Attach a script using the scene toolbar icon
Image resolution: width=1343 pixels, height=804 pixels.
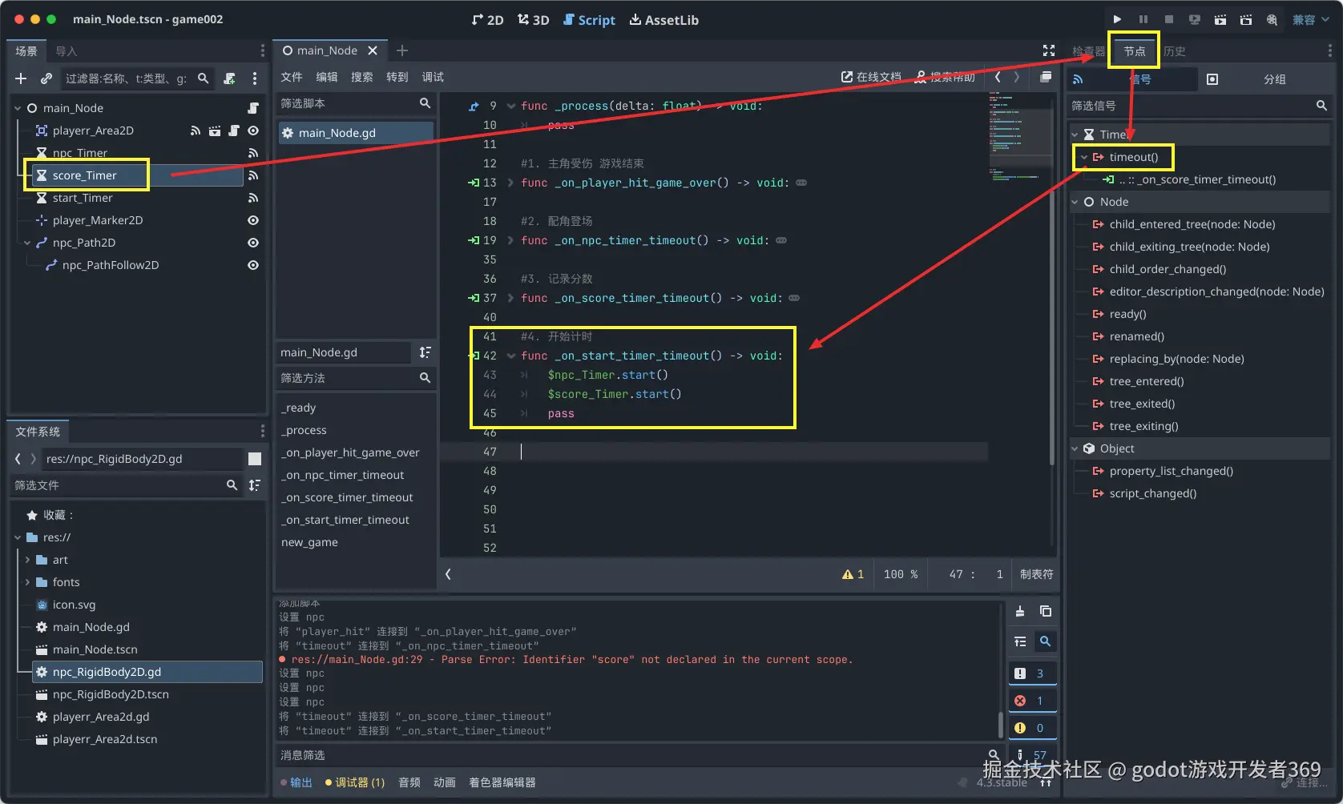[x=230, y=78]
